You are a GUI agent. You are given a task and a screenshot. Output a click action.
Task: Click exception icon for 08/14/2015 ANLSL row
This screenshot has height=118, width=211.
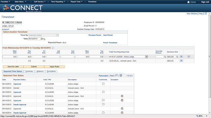point(122,96)
